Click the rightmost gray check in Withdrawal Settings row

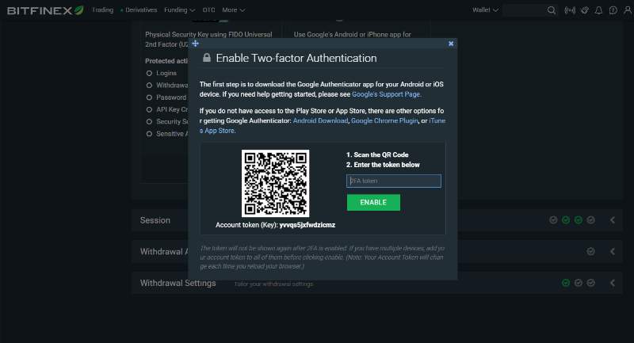[x=590, y=283]
